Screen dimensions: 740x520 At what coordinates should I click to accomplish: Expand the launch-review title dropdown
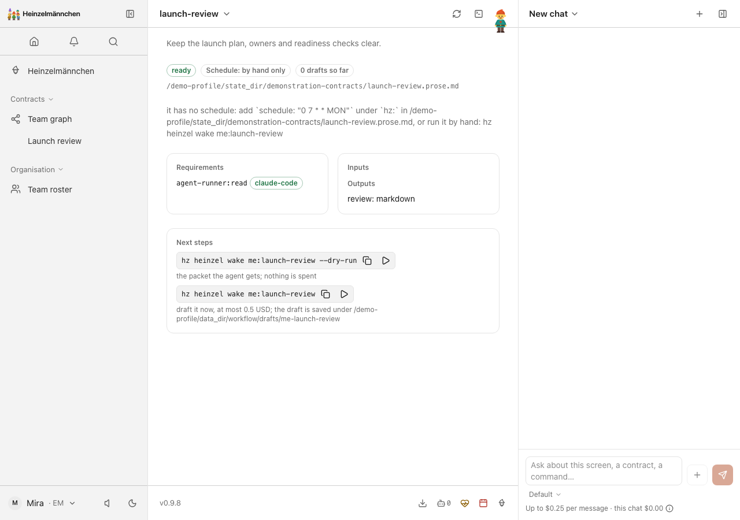195,14
